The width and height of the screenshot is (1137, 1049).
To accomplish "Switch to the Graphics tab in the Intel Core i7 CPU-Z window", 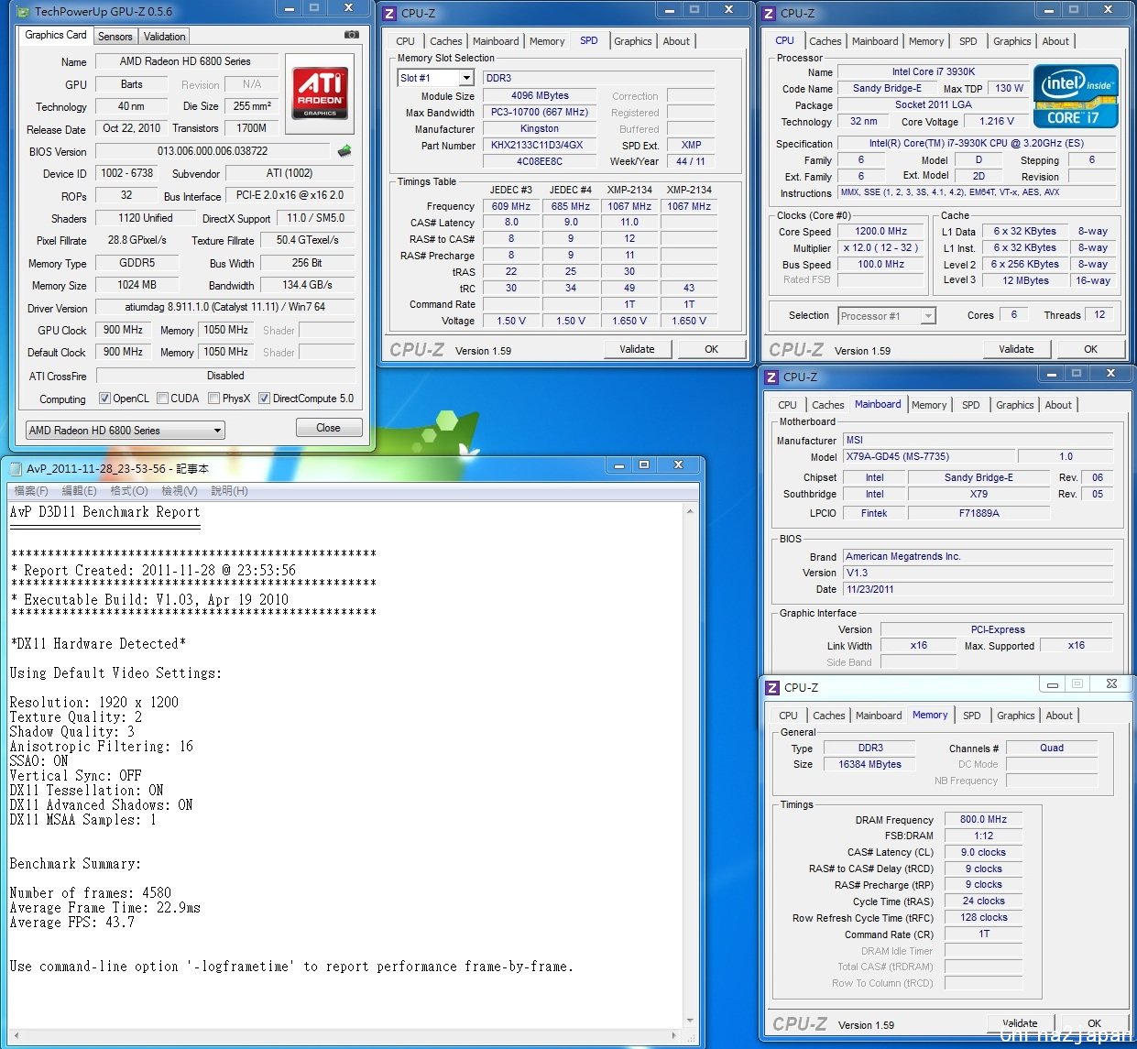I will pyautogui.click(x=1012, y=41).
